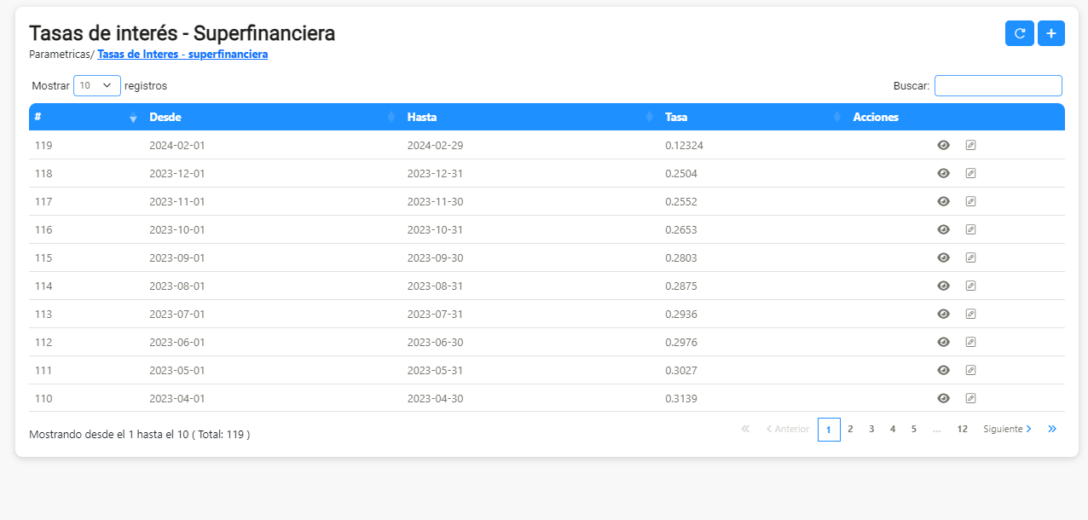View record 116 with the eye icon

[x=943, y=229]
